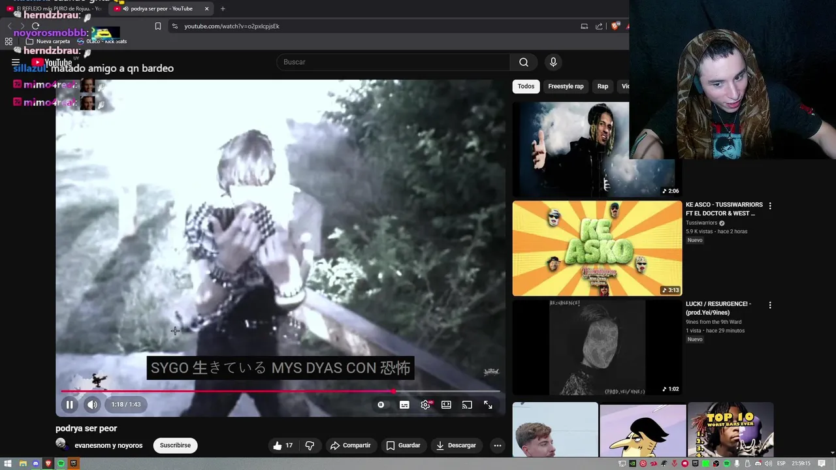836x470 pixels.
Task: Close the podrya ser peor tab
Action: (x=207, y=8)
